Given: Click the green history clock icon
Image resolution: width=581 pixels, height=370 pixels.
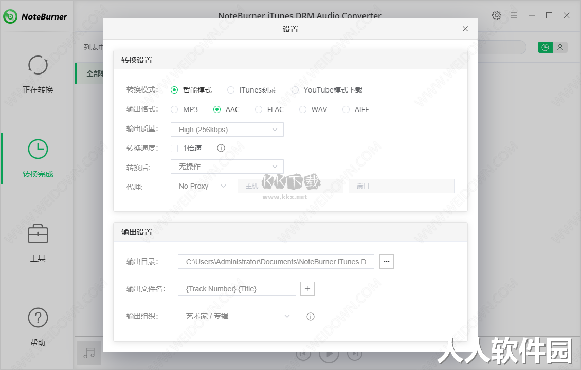Looking at the screenshot, I should click(x=545, y=47).
